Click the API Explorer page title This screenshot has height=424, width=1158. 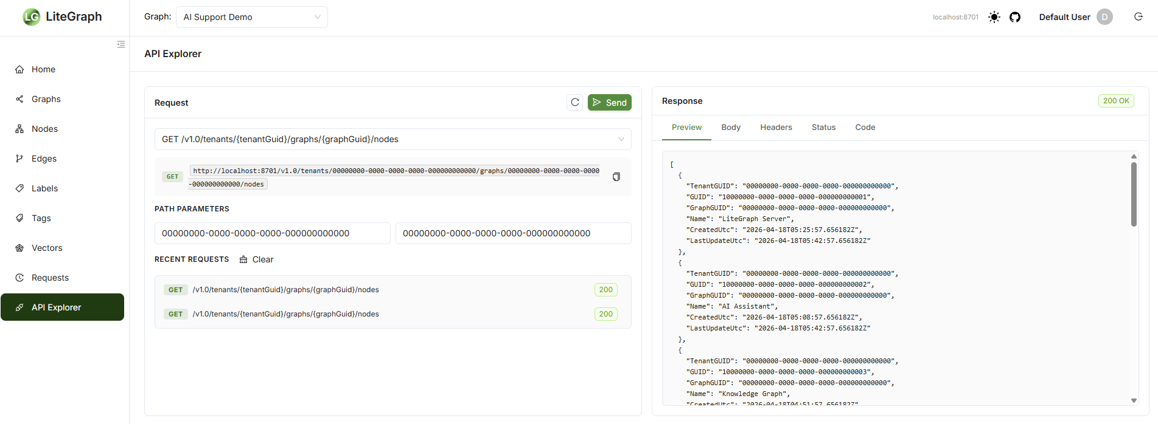(173, 53)
